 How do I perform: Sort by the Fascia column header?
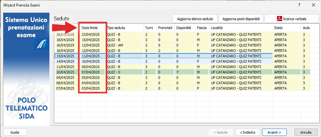pos(202,28)
